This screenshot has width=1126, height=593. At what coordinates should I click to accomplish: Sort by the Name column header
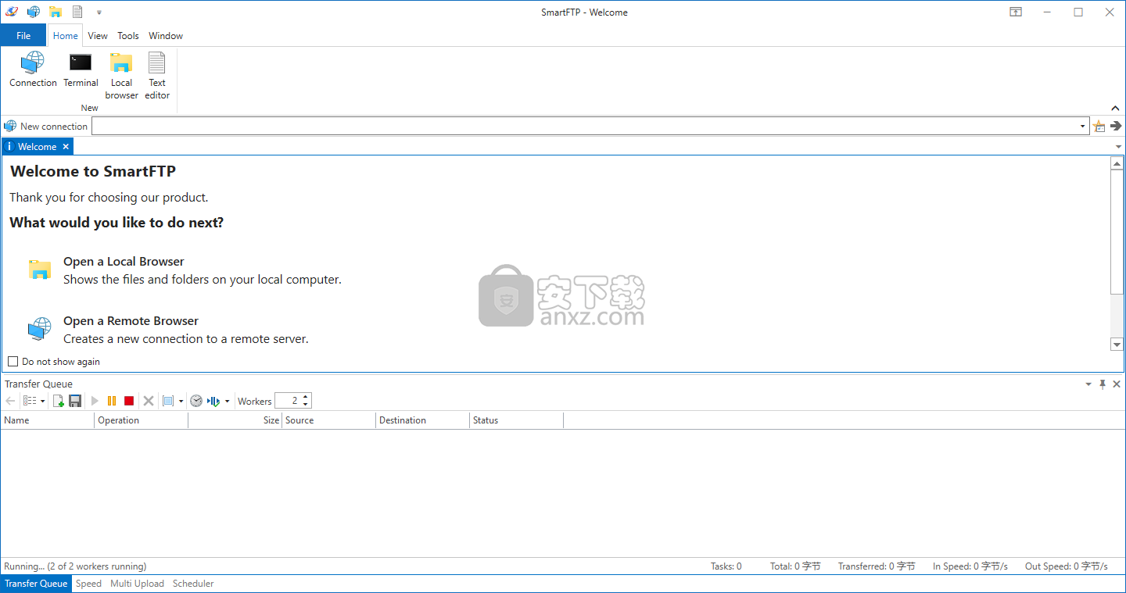47,420
